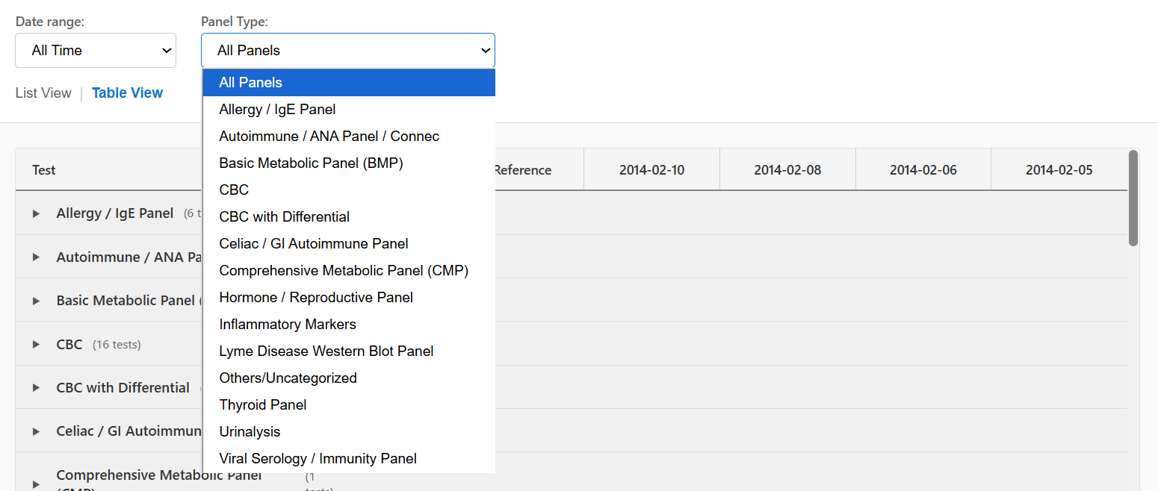Select Hormone / Reproductive Panel option

pyautogui.click(x=316, y=298)
